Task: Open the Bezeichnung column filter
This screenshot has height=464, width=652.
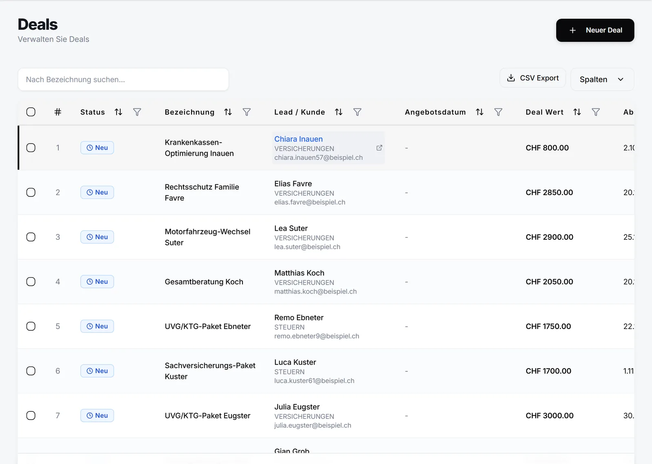Action: click(247, 112)
